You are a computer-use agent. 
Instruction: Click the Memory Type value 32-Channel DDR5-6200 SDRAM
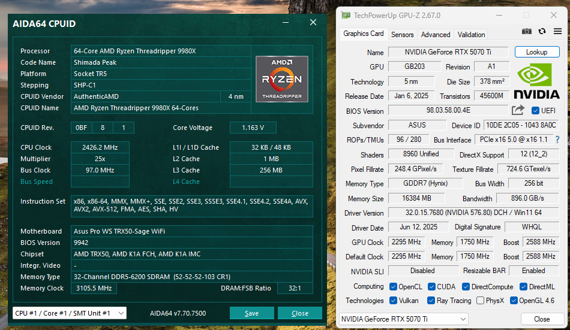click(x=191, y=277)
